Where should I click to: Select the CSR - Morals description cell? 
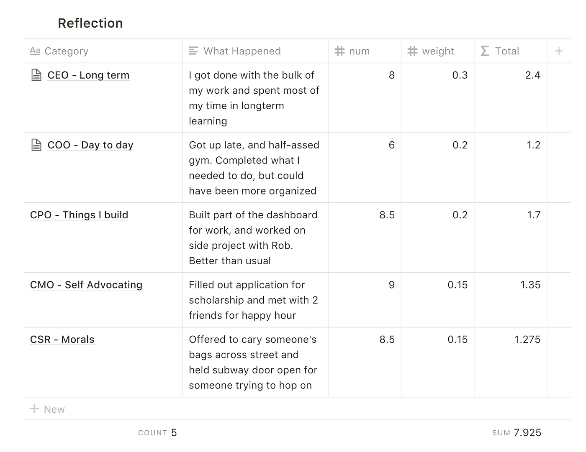coord(254,362)
